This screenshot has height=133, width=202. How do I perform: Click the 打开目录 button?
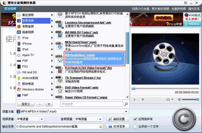118,126
